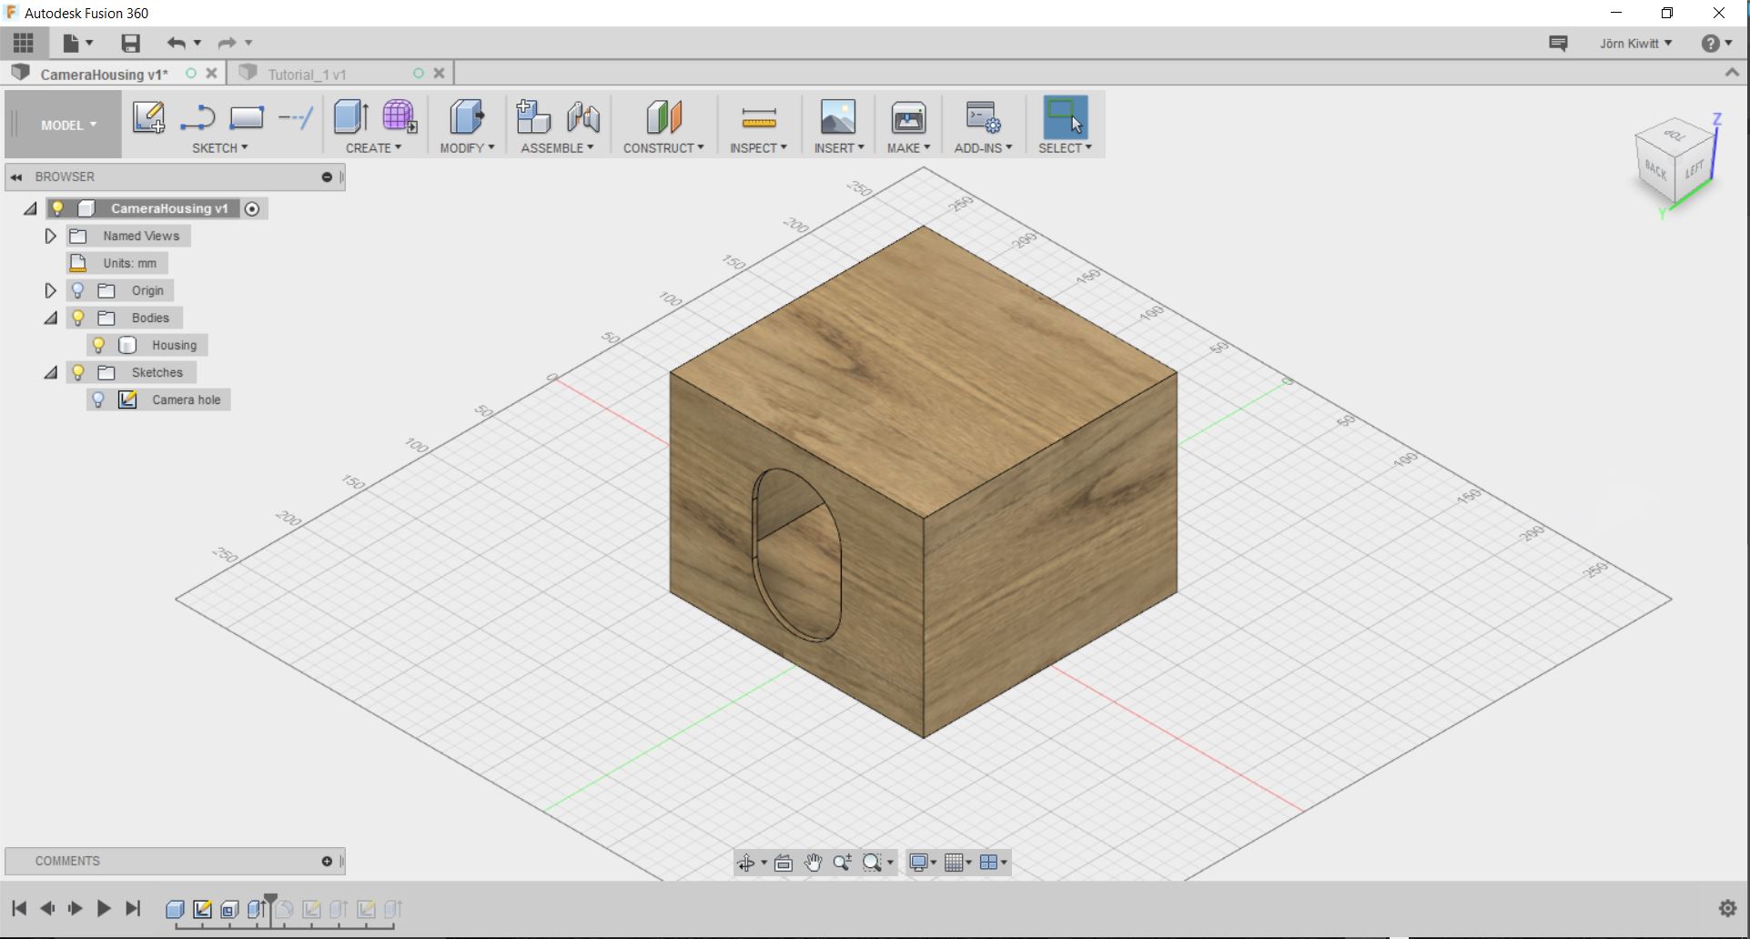Collapse the CameraHousing v1 root node
Image resolution: width=1750 pixels, height=939 pixels.
(30, 208)
